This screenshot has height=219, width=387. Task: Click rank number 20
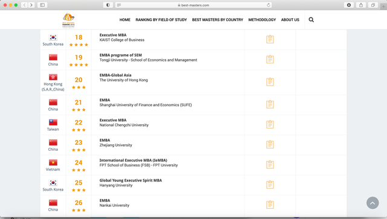79,80
